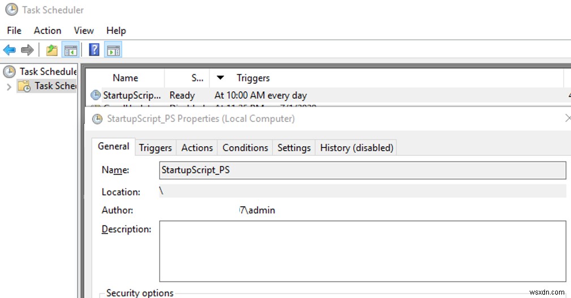
Task: Switch to the Conditions tab
Action: 245,148
